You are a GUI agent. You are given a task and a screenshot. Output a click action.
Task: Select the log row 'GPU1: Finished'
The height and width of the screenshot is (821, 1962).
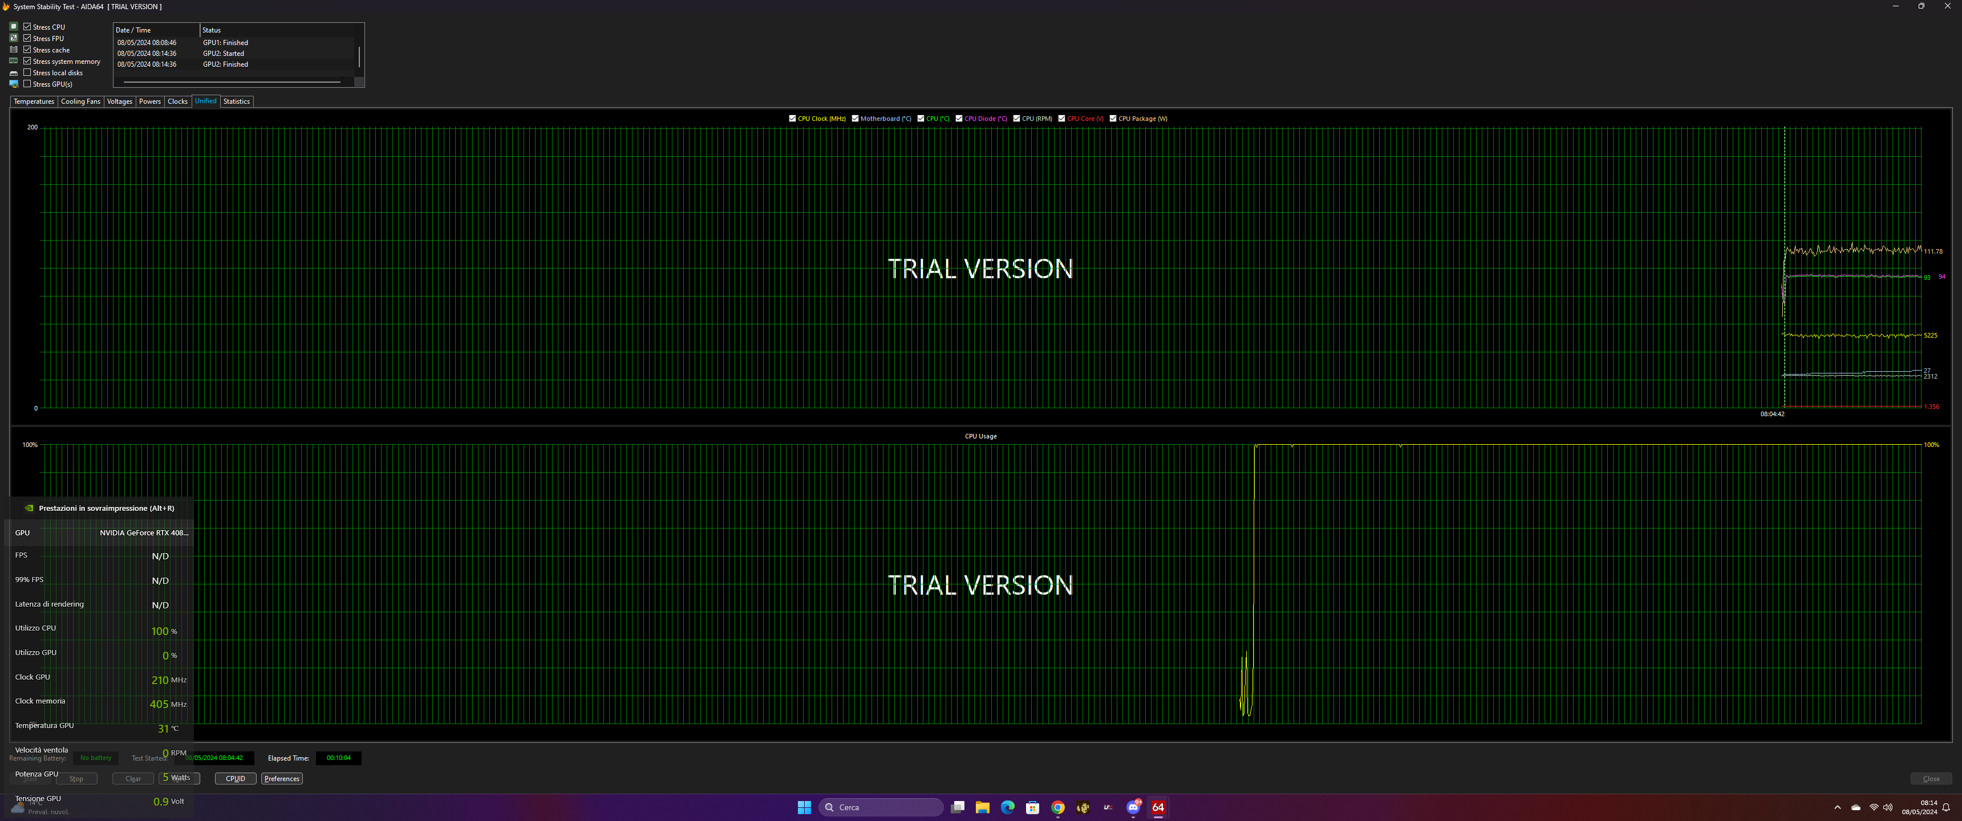pyautogui.click(x=234, y=43)
